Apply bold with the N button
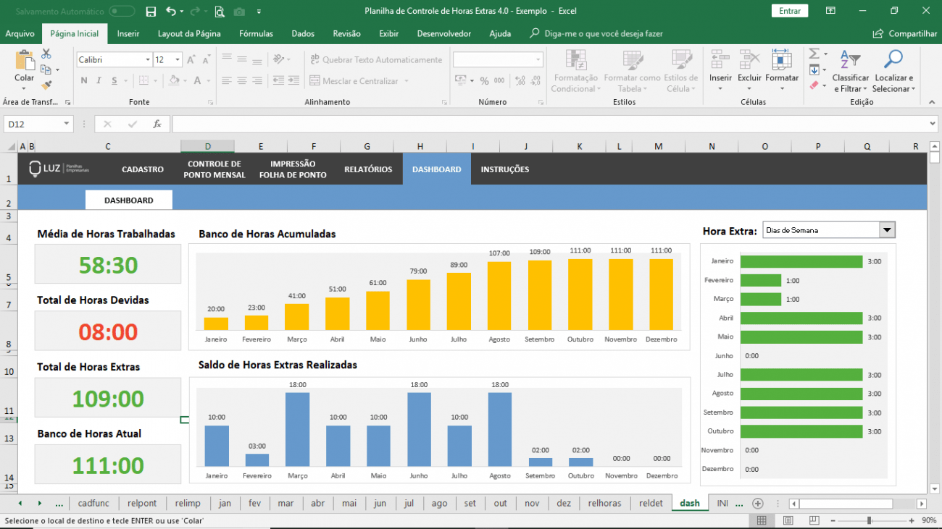This screenshot has height=529, width=942. click(x=84, y=81)
